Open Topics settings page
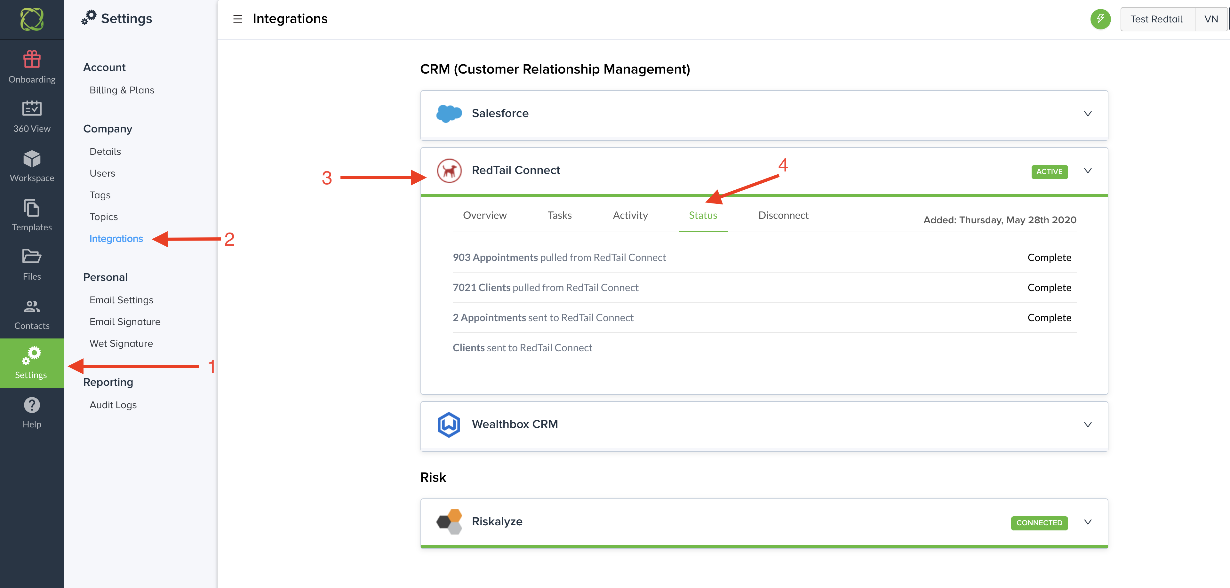The height and width of the screenshot is (588, 1230). pos(104,217)
